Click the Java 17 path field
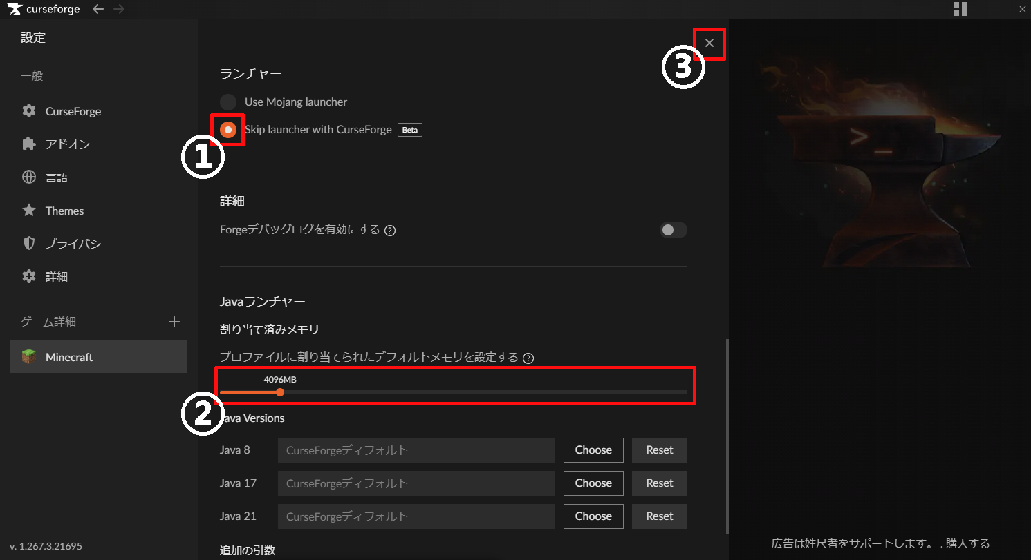The height and width of the screenshot is (560, 1031). [416, 483]
